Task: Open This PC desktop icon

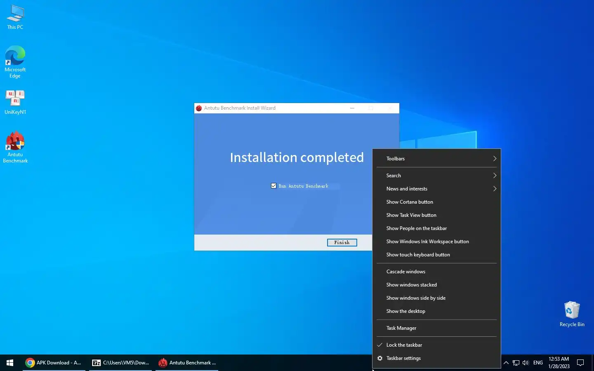Action: [x=15, y=17]
